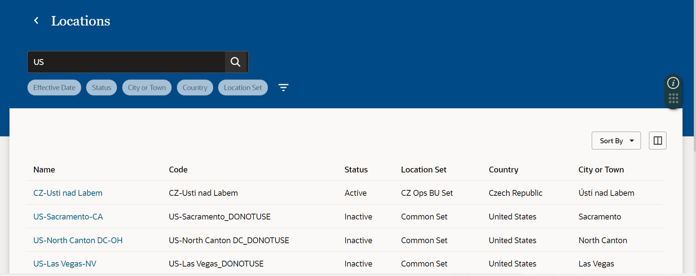Click the Status column header

356,170
